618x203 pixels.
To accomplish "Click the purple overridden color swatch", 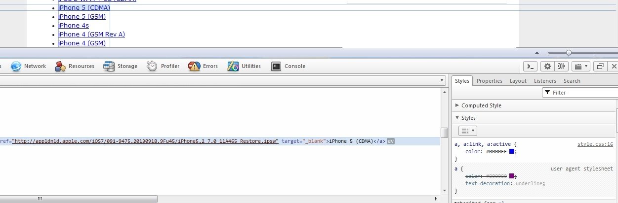I will 512,176.
